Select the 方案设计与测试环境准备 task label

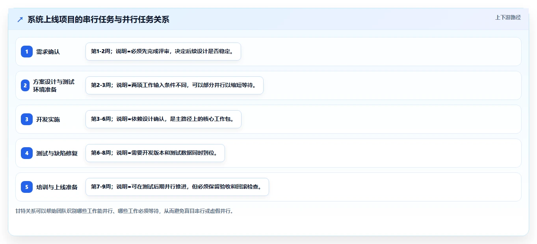54,85
